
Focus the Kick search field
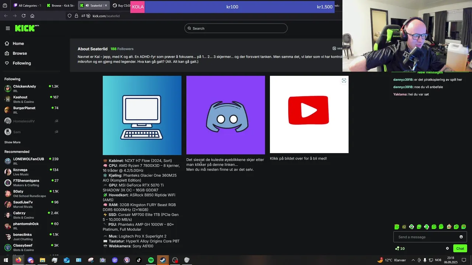point(236,28)
